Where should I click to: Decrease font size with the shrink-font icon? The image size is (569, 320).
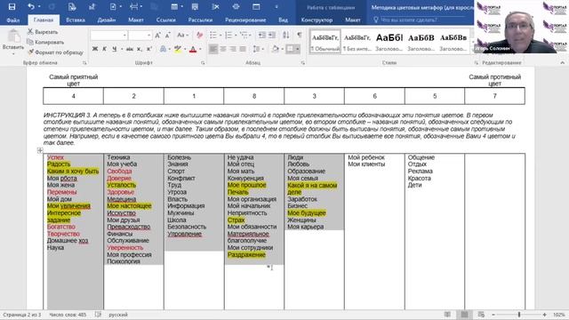tap(167, 36)
